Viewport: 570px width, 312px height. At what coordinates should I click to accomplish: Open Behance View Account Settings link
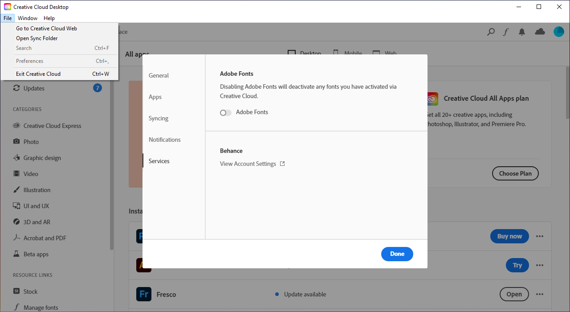248,164
